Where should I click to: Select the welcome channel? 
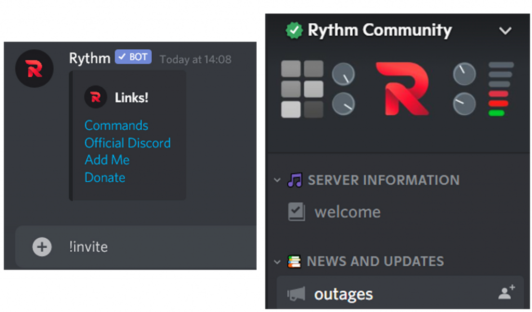pyautogui.click(x=348, y=211)
